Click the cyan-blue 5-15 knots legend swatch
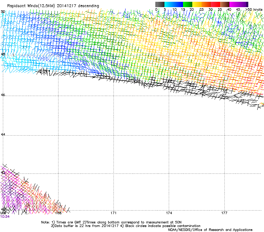The height and width of the screenshot is (232, 264). [x=174, y=4]
